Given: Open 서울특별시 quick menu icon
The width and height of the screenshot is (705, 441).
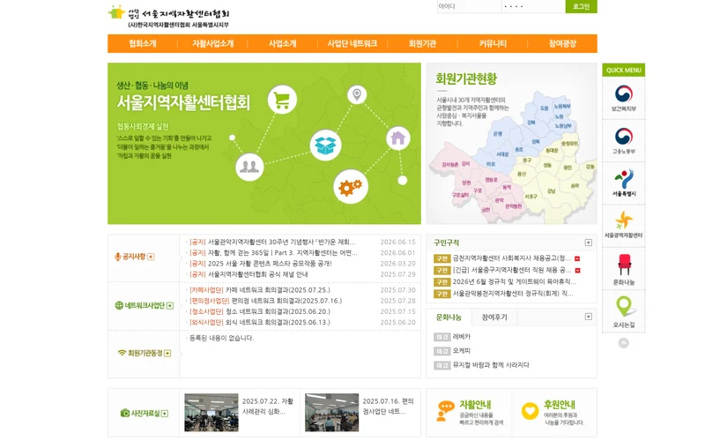Looking at the screenshot, I should (x=624, y=183).
